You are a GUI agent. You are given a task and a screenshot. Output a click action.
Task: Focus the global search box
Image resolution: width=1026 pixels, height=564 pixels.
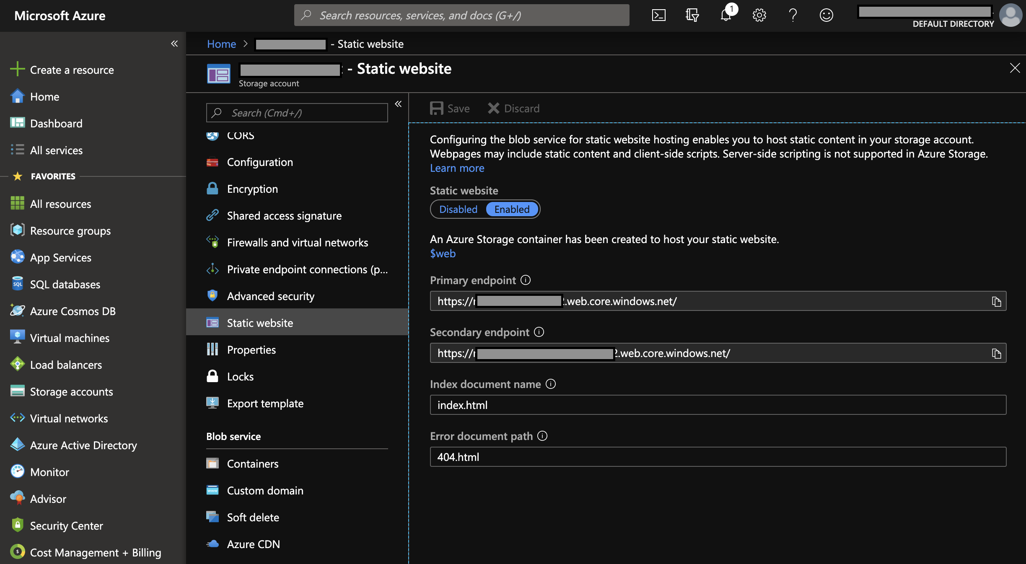(x=461, y=16)
